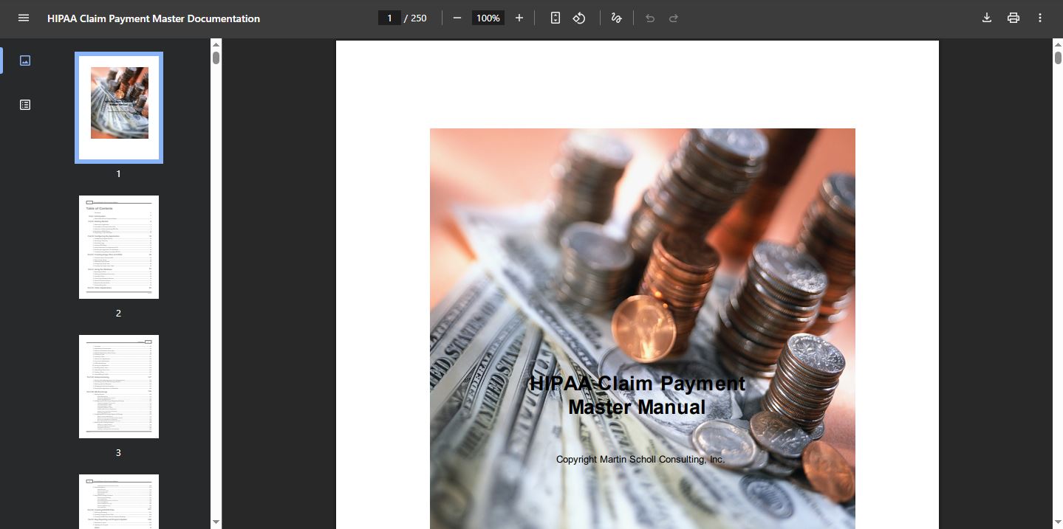The image size is (1063, 529).
Task: Click the total page count 250
Action: (x=419, y=18)
